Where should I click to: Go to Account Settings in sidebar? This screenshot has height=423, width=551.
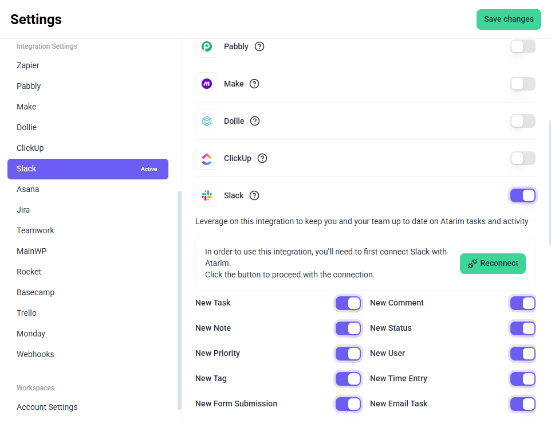coord(47,407)
